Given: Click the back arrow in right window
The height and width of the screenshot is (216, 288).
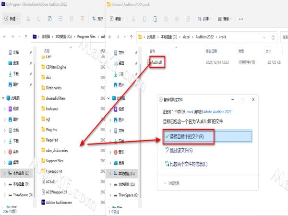Looking at the screenshot, I should pos(112,36).
